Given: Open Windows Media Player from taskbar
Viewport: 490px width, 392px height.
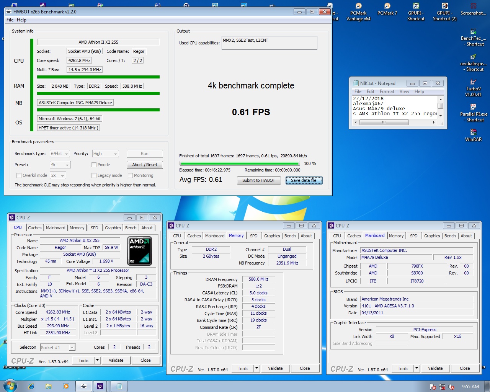Looking at the screenshot, I should [x=66, y=386].
